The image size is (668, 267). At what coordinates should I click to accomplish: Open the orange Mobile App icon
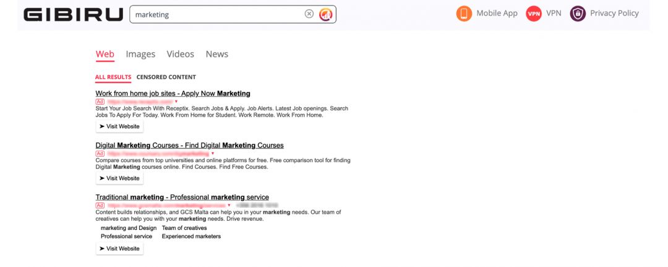464,14
